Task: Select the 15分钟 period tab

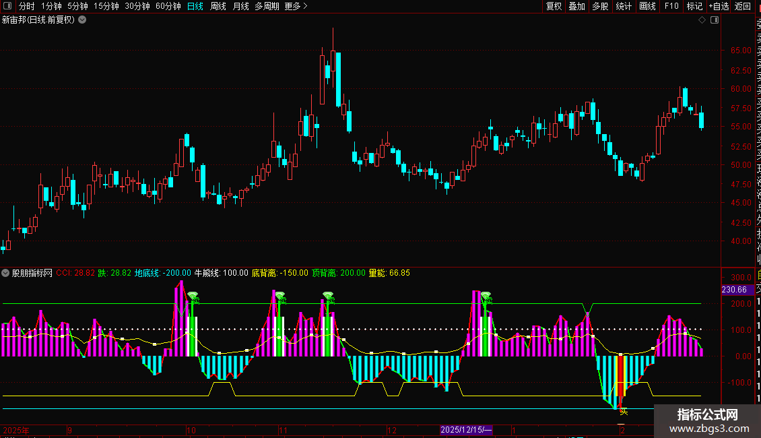Action: [106, 6]
